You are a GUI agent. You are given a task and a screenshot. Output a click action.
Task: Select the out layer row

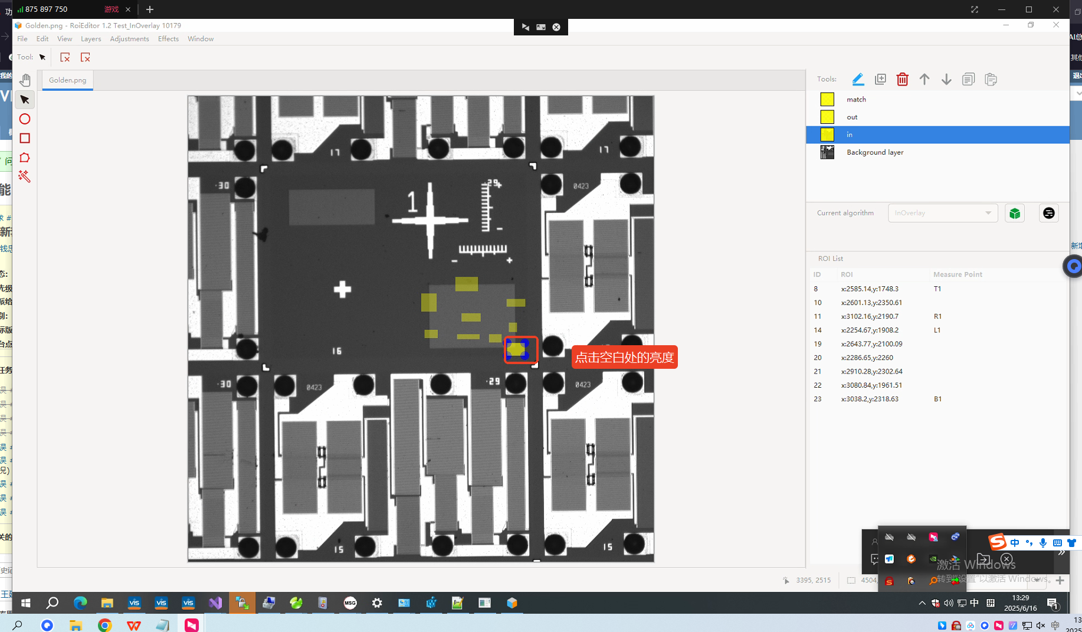click(x=937, y=117)
